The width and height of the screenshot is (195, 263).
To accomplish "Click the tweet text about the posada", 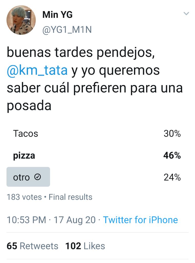I will [95, 79].
